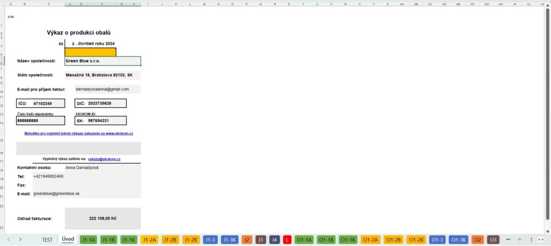The width and height of the screenshot is (551, 246).
Task: Click the order number 888888888 field
Action: (x=40, y=121)
